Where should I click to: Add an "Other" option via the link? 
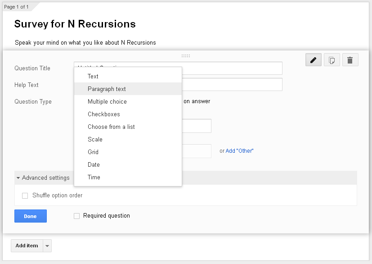click(239, 150)
